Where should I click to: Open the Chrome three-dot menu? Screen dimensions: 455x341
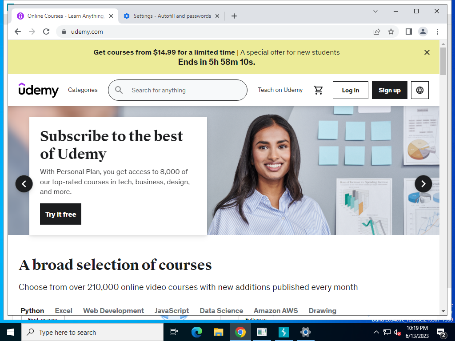click(x=437, y=32)
